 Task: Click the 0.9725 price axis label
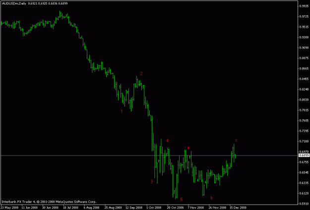pyautogui.click(x=304, y=16)
